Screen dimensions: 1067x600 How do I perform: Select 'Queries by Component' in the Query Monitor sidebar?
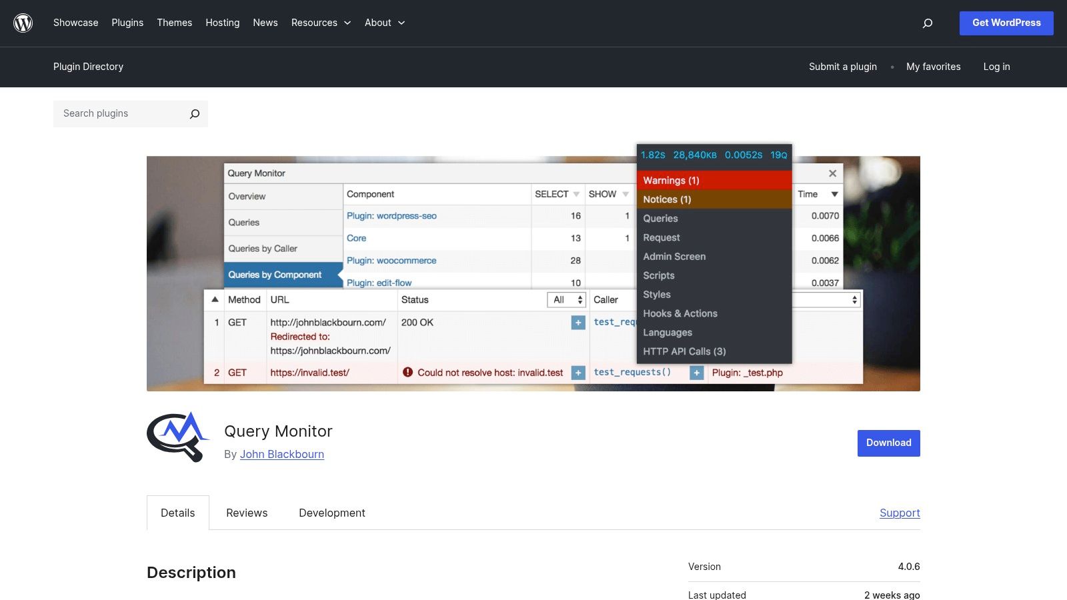tap(274, 275)
